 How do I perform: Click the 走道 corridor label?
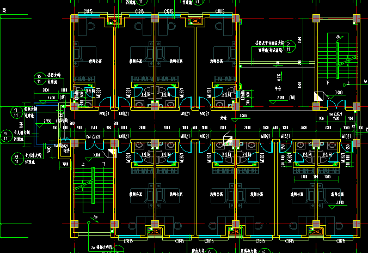click(223, 118)
